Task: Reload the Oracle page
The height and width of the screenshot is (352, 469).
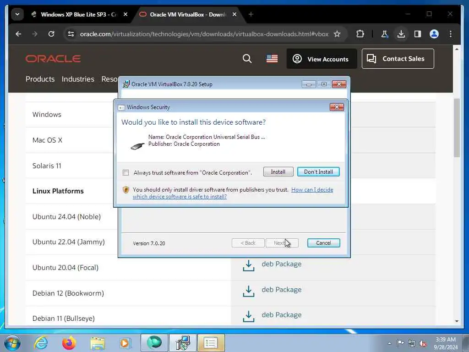Action: click(51, 34)
